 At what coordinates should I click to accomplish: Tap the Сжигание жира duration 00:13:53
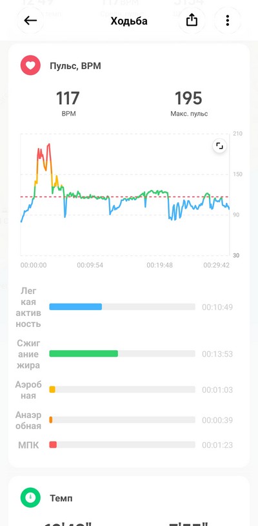click(217, 354)
